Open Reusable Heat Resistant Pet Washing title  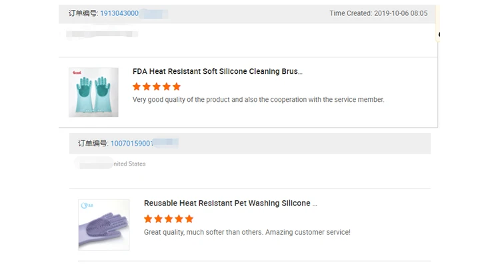click(230, 203)
